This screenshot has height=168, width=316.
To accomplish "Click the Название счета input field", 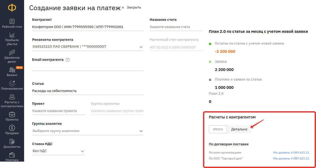I will click(176, 27).
